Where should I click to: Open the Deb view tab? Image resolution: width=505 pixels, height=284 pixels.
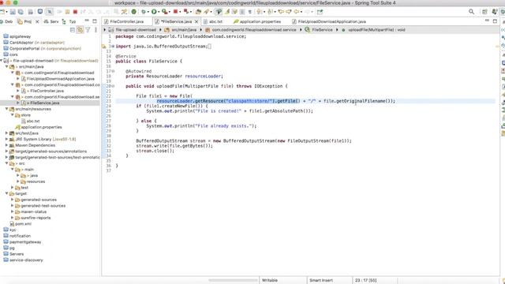click(x=6, y=21)
